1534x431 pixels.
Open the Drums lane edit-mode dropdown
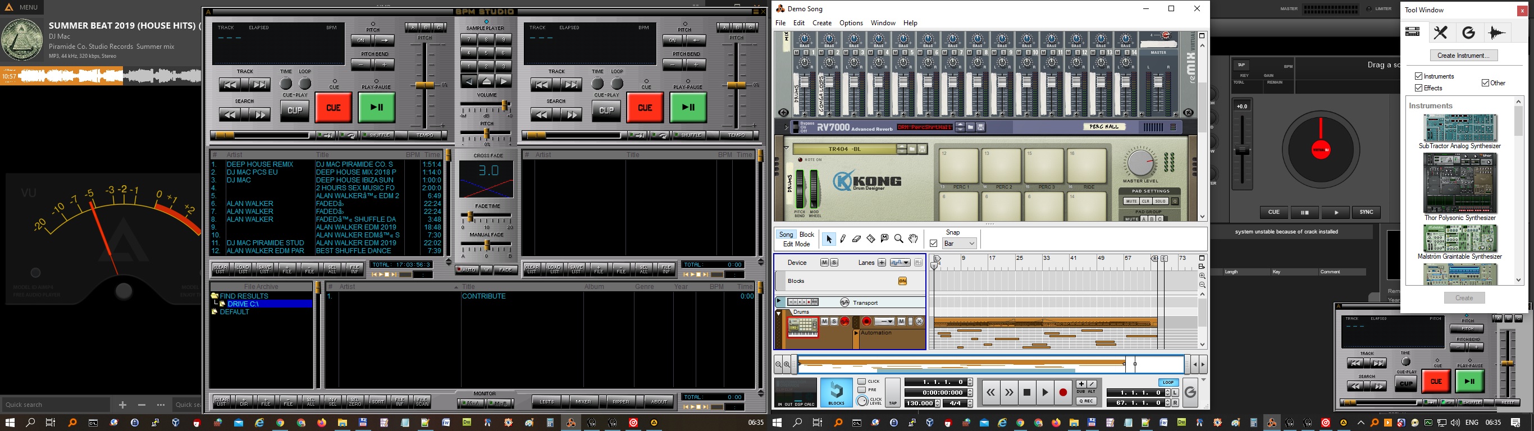[884, 322]
